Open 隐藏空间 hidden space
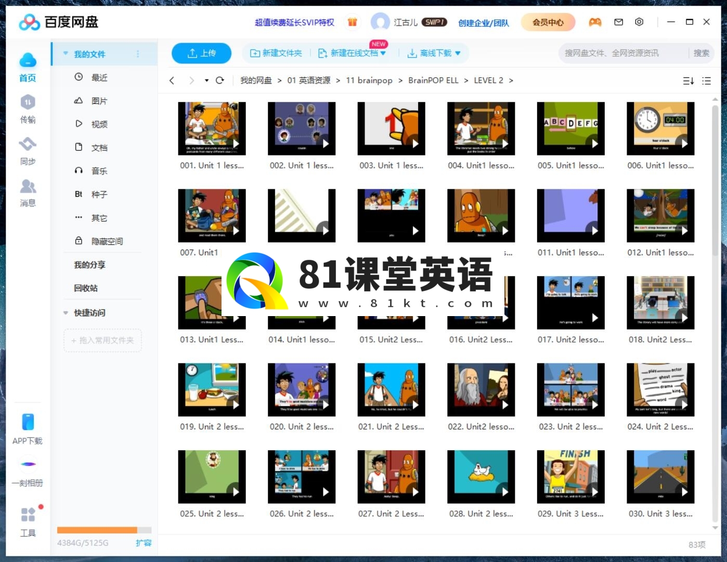Image resolution: width=727 pixels, height=562 pixels. pos(107,241)
